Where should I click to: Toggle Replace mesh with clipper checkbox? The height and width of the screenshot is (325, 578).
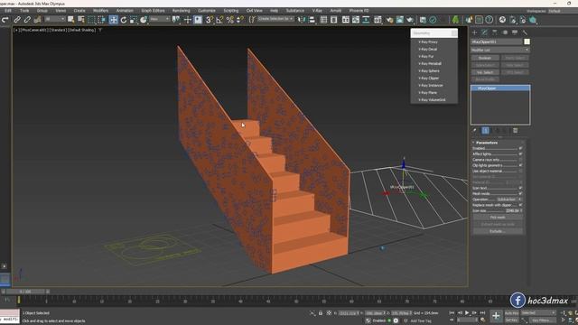tap(520, 205)
